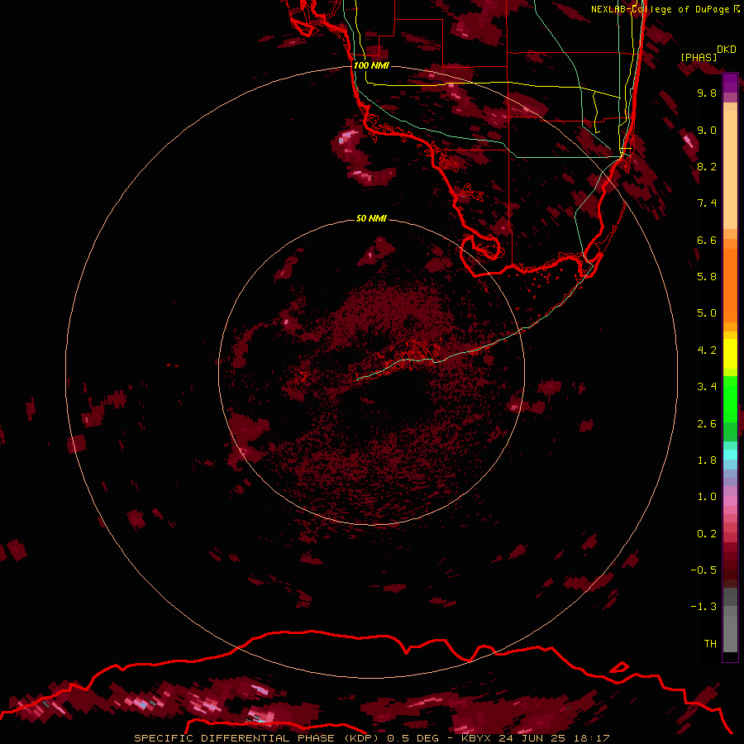Click the 5.0 legend value

(707, 313)
